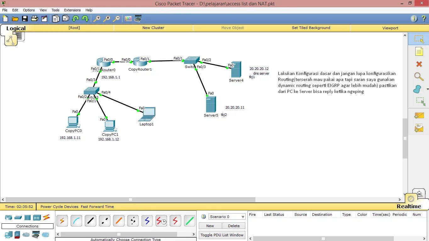Choose the Wireless Devices category
The image size is (429, 241).
(x=37, y=217)
